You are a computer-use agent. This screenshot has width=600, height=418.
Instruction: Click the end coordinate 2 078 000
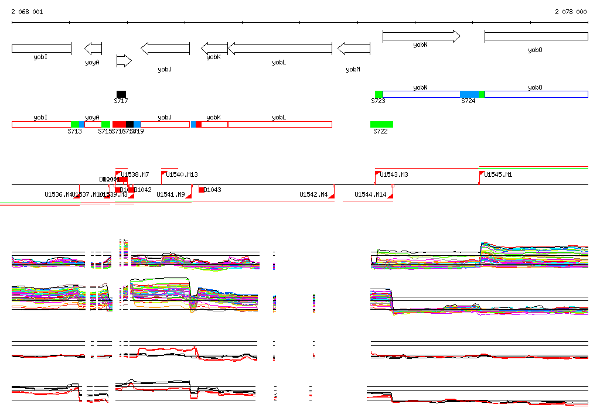[571, 12]
